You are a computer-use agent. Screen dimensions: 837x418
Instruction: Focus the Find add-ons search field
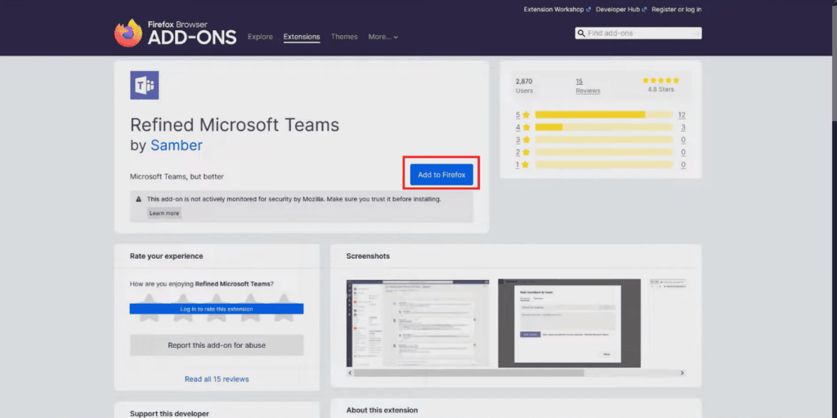pos(638,33)
